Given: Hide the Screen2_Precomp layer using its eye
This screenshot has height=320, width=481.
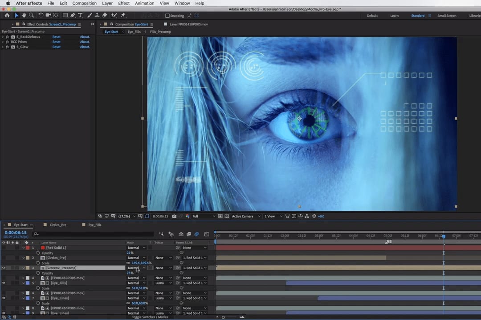Looking at the screenshot, I should coord(4,268).
